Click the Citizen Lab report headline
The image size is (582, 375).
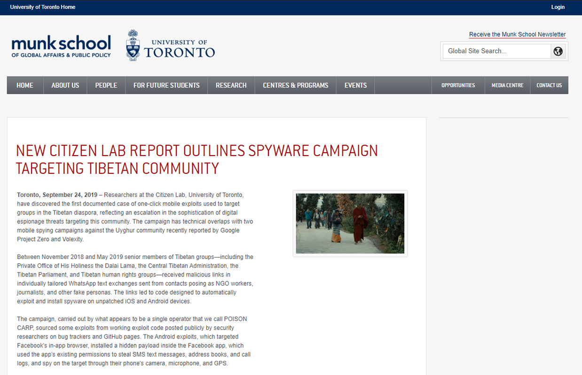pyautogui.click(x=197, y=159)
